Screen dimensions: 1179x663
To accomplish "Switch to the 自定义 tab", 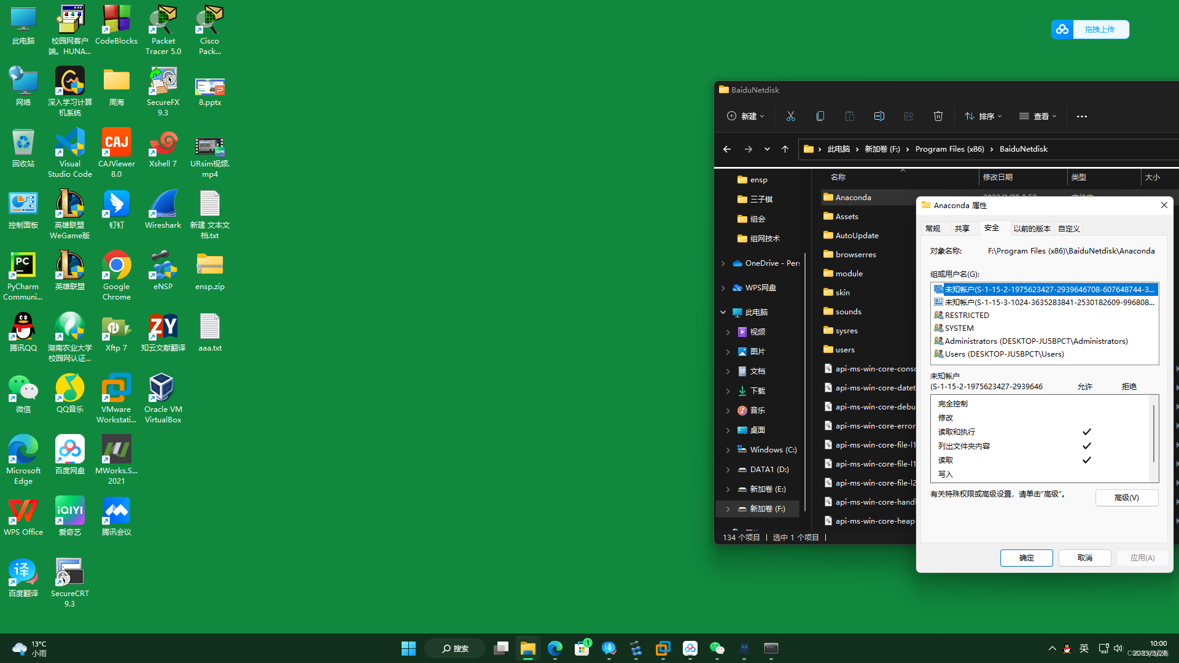I will tap(1068, 228).
